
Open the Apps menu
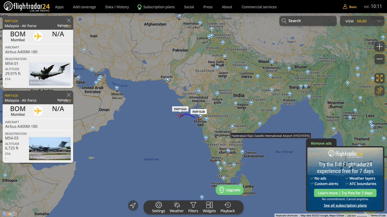[59, 7]
